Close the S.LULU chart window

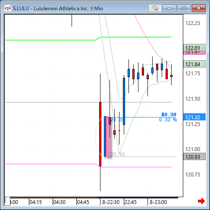tap(199, 8)
